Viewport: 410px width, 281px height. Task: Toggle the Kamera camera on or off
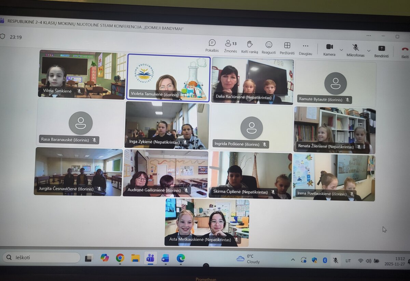pyautogui.click(x=329, y=50)
